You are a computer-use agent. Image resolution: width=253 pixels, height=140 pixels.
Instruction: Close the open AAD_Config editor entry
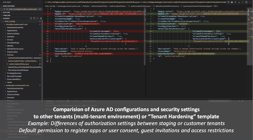pos(5,9)
